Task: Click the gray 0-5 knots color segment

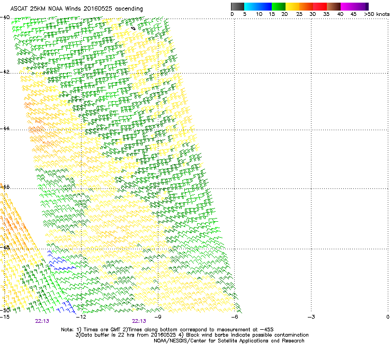Action: pos(237,6)
